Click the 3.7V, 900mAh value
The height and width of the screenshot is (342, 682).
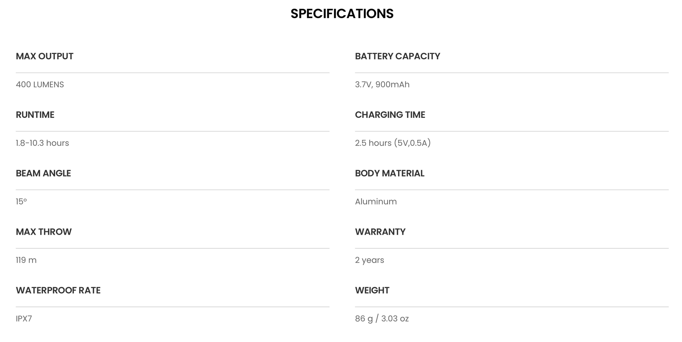point(382,85)
